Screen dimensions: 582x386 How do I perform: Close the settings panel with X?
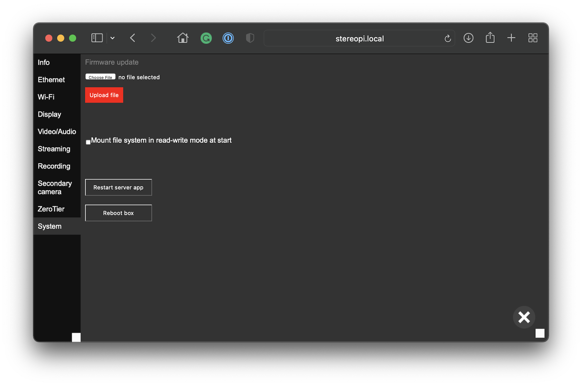pos(524,317)
